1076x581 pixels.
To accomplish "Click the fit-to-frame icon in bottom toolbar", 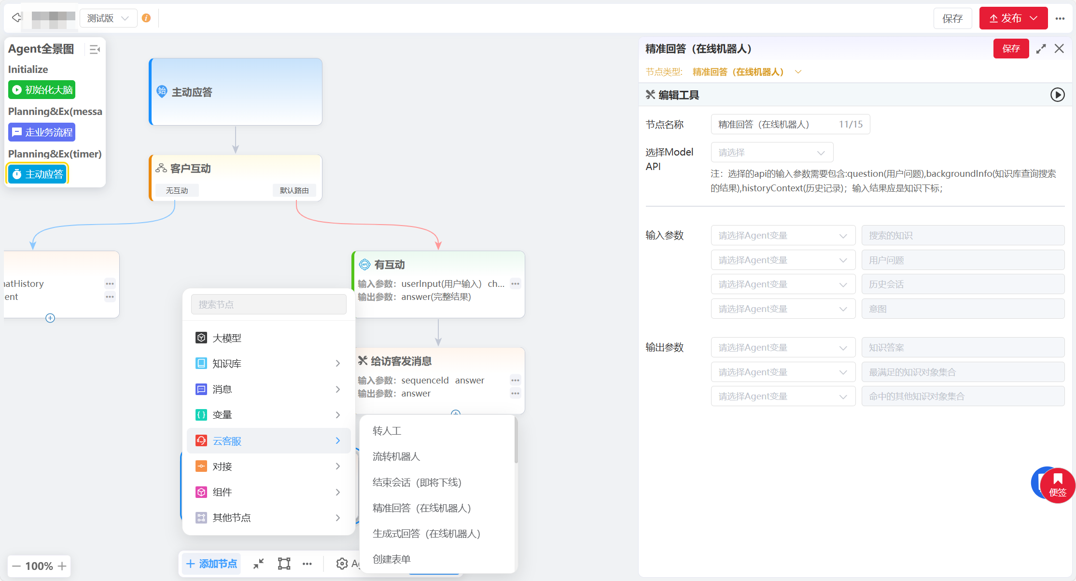I will coord(284,564).
